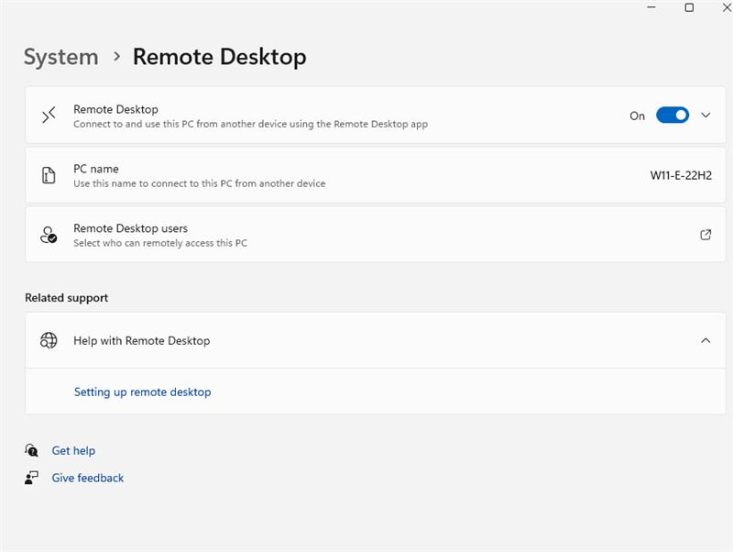This screenshot has height=552, width=733.
Task: Click the Get help icon
Action: (x=32, y=451)
